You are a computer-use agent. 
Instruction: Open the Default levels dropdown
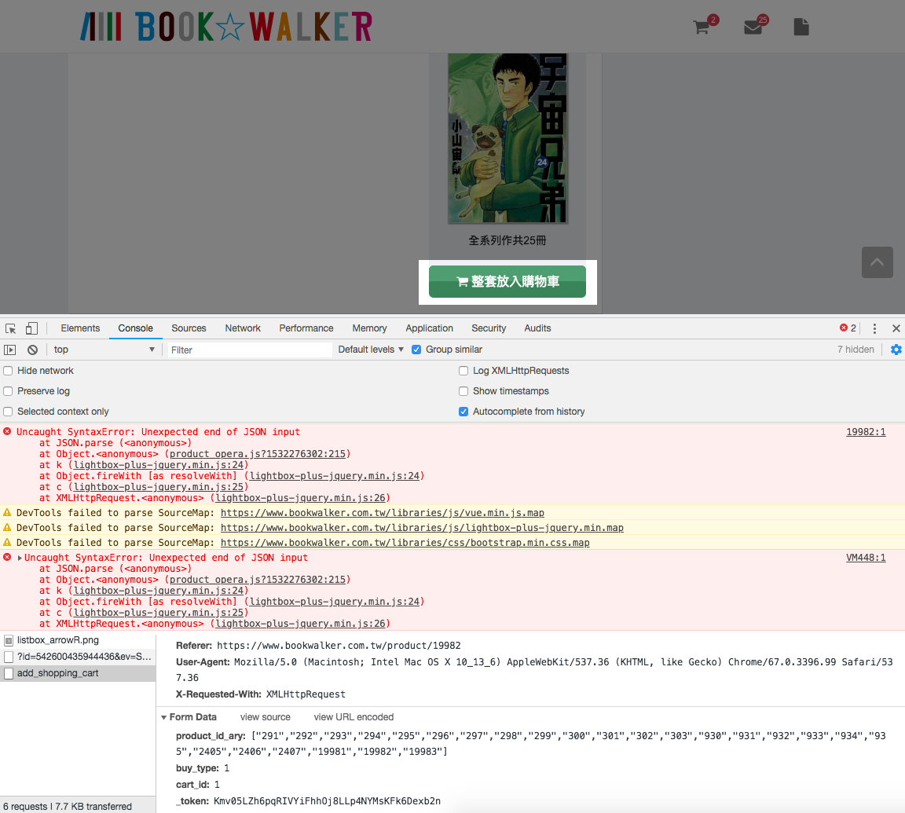coord(371,350)
